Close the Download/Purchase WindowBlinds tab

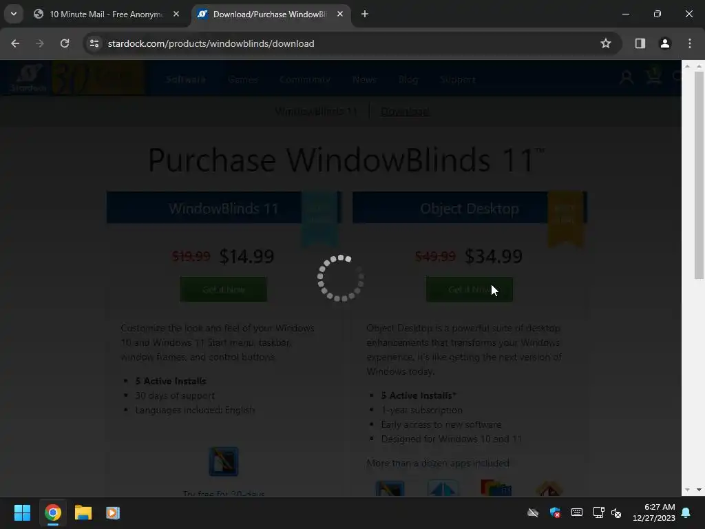340,14
